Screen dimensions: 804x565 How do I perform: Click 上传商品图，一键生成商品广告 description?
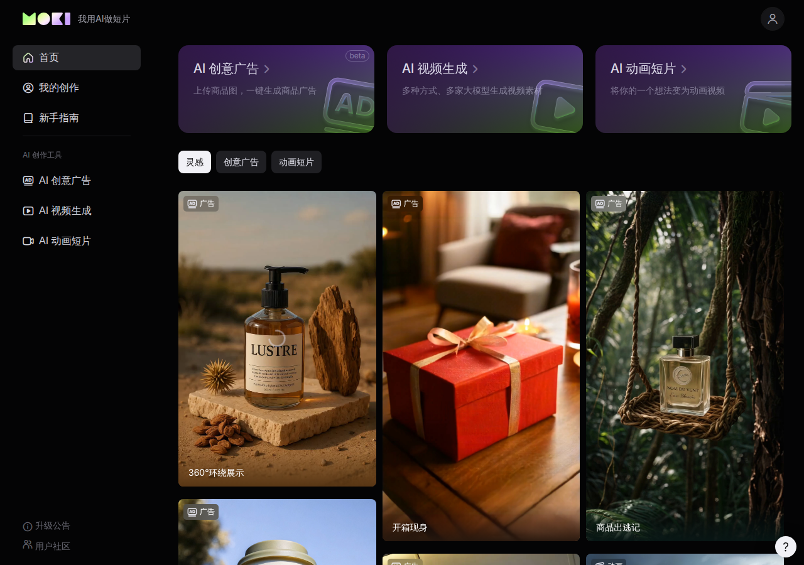(x=255, y=90)
